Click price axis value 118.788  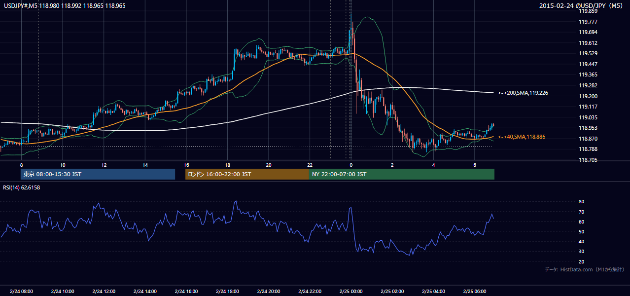click(588, 149)
